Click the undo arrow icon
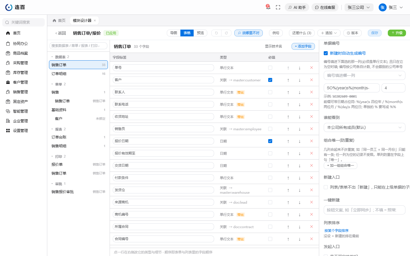The height and width of the screenshot is (256, 410). point(216,33)
